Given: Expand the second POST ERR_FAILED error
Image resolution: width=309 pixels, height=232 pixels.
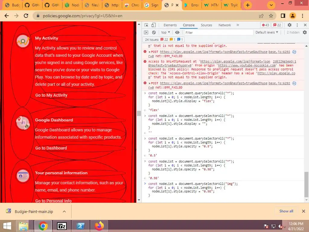Looking at the screenshot, I should click(150, 83).
